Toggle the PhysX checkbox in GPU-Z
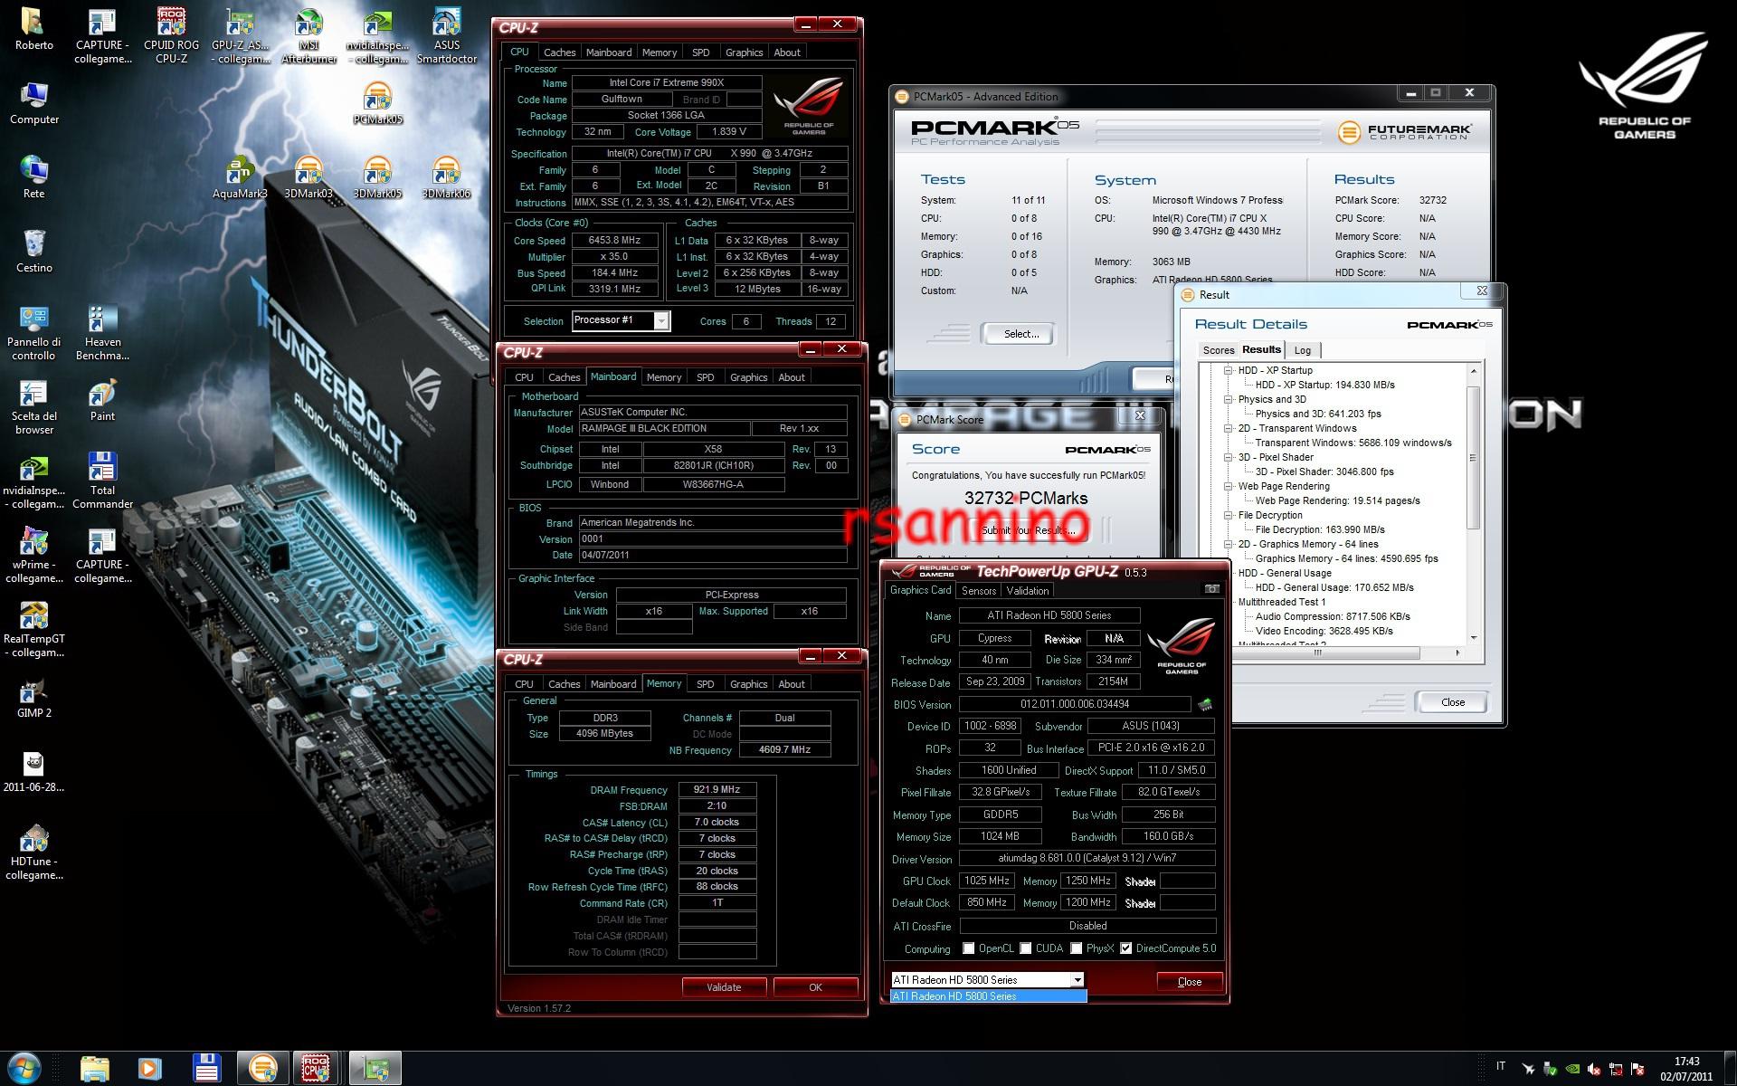Viewport: 1737px width, 1086px height. tap(1077, 948)
